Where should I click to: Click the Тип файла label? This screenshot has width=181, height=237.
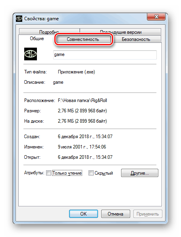click(x=35, y=72)
